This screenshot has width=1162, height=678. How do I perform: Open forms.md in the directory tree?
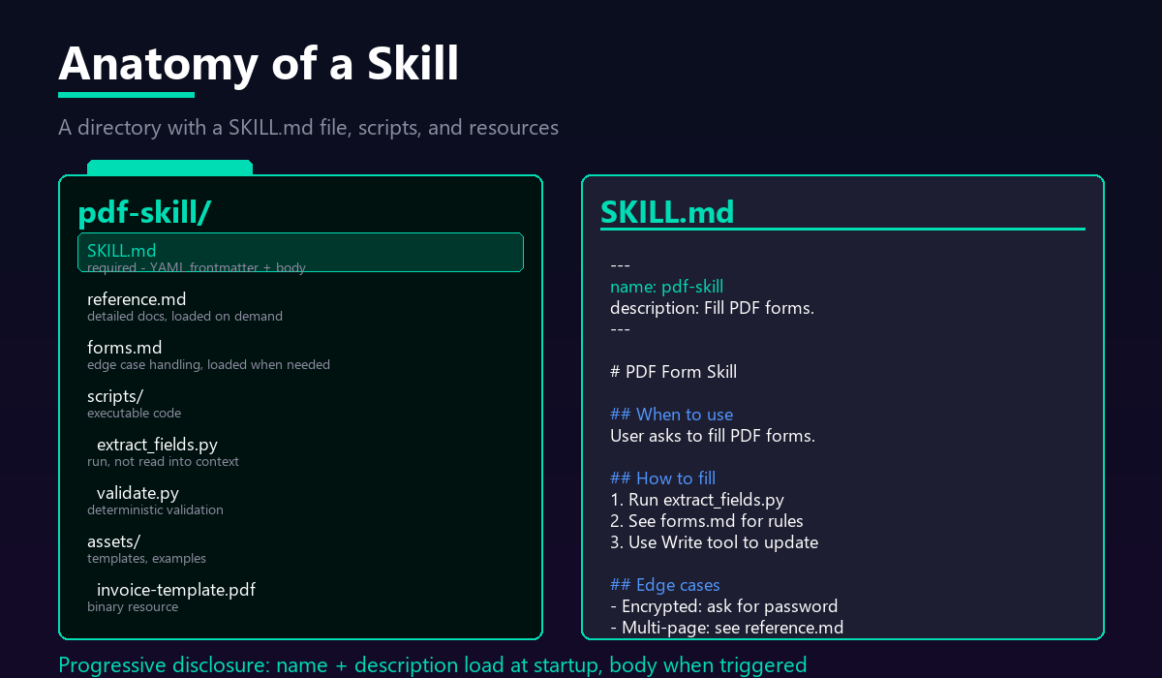[125, 348]
